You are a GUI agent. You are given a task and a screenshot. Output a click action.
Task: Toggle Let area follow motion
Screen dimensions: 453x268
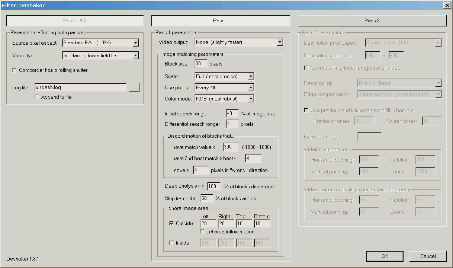[202, 232]
